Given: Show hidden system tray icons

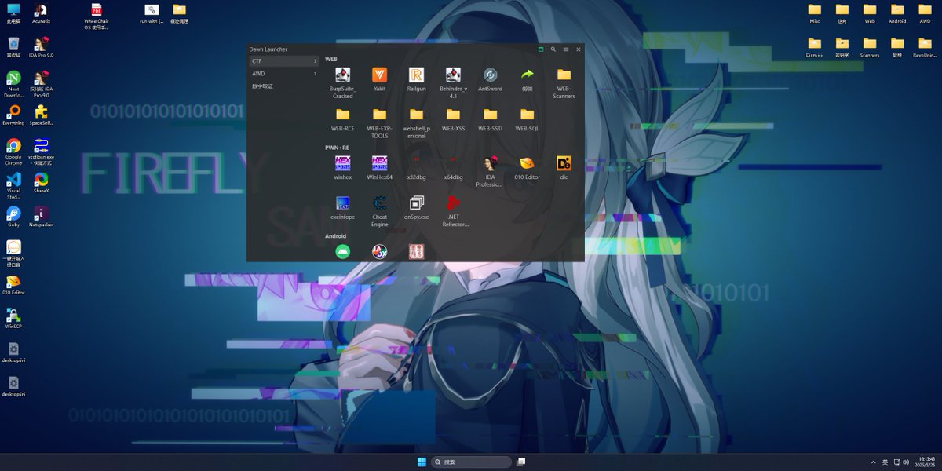Looking at the screenshot, I should (874, 462).
